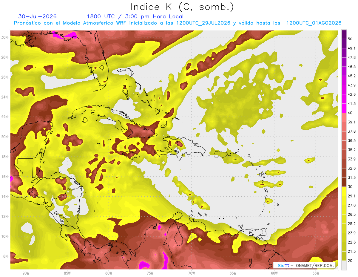Screen dimensions: 358x277
Task: Click the '21.3' color scale value
Action: [352, 252]
